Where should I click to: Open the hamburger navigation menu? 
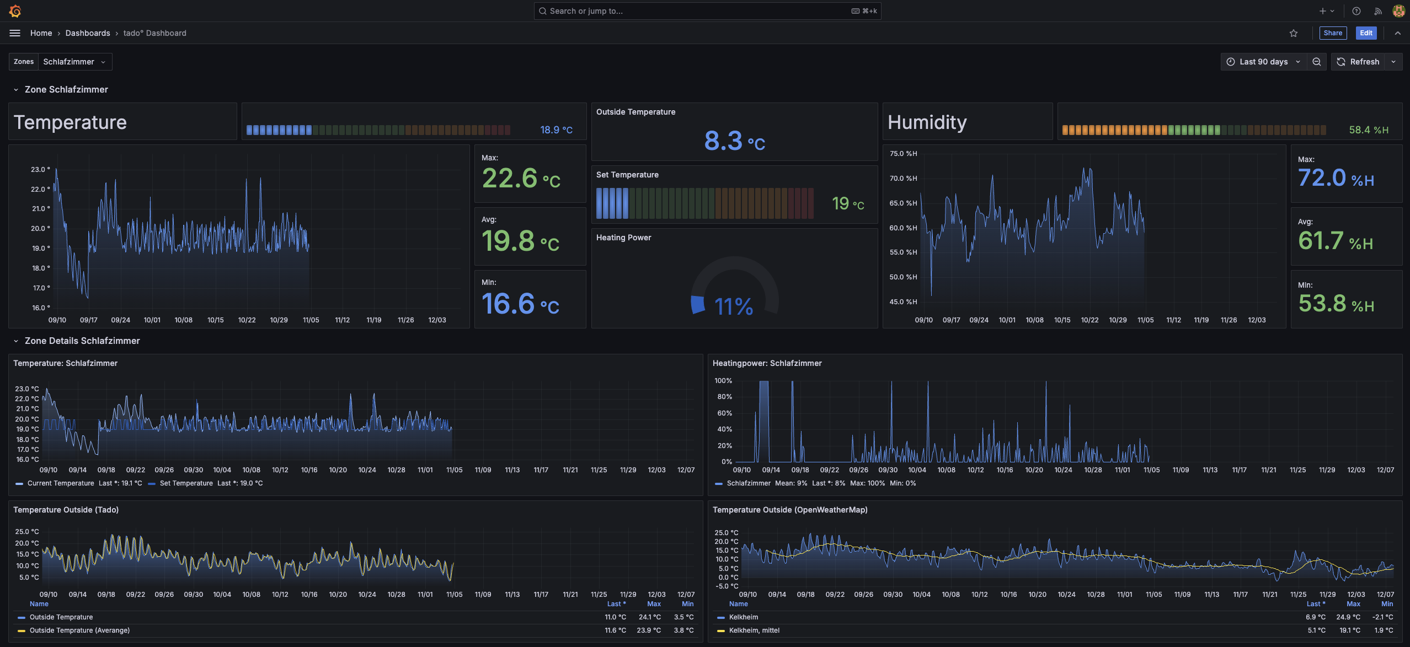click(x=15, y=33)
